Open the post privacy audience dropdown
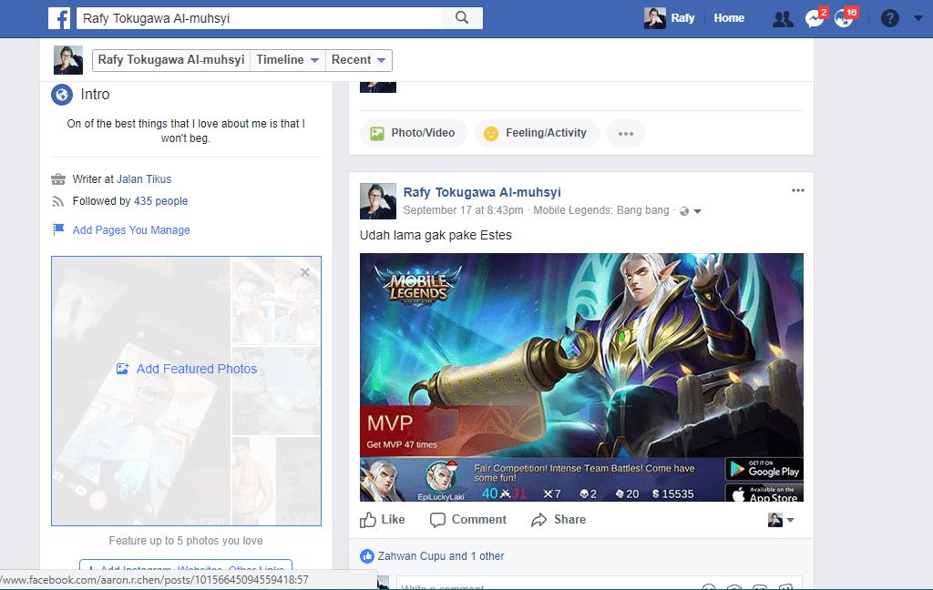The height and width of the screenshot is (590, 933). tap(691, 209)
